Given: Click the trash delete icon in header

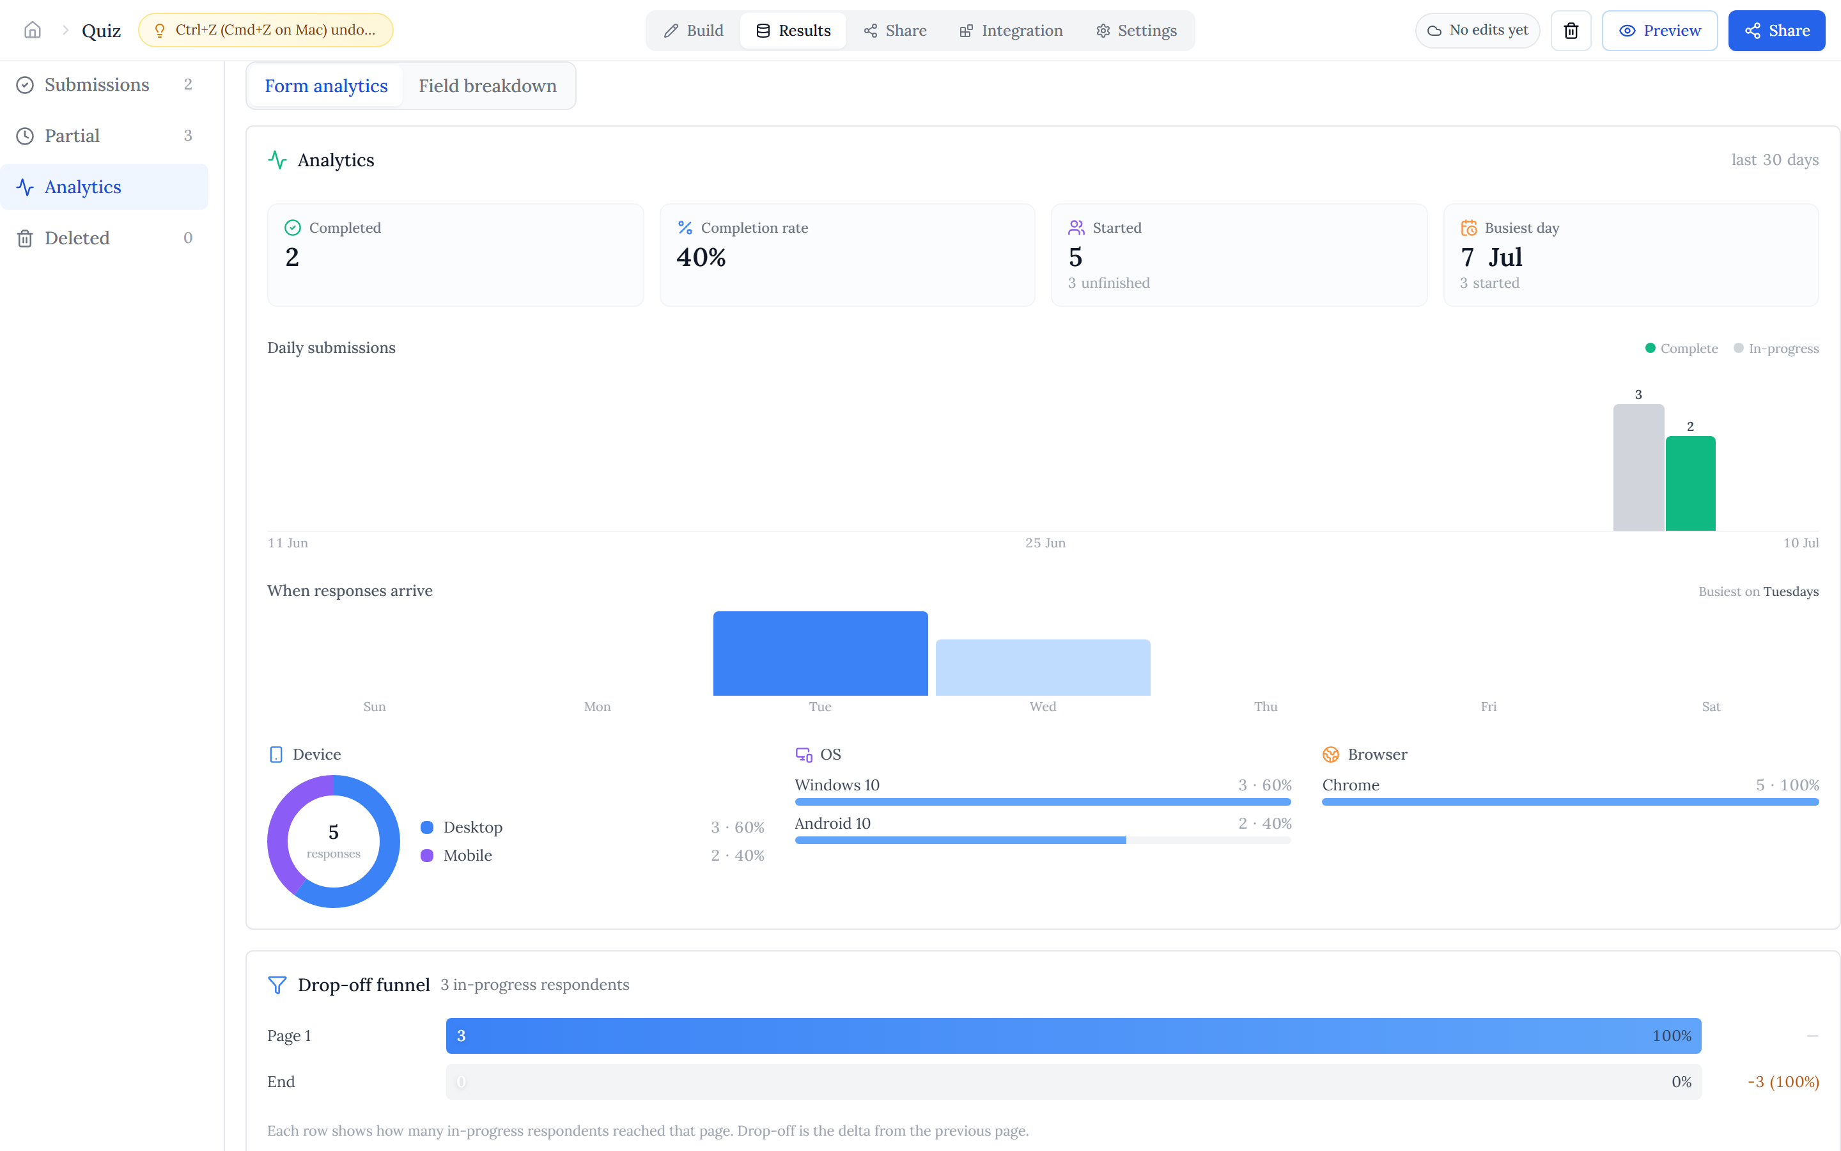Looking at the screenshot, I should tap(1571, 31).
